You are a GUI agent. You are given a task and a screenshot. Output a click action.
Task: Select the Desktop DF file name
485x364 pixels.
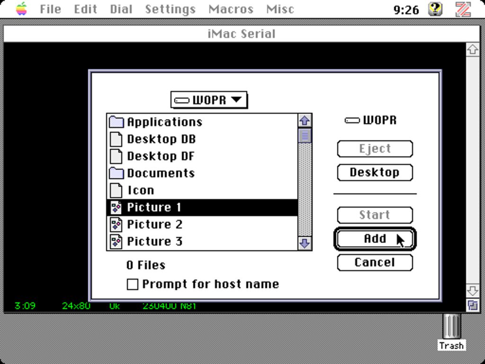161,156
